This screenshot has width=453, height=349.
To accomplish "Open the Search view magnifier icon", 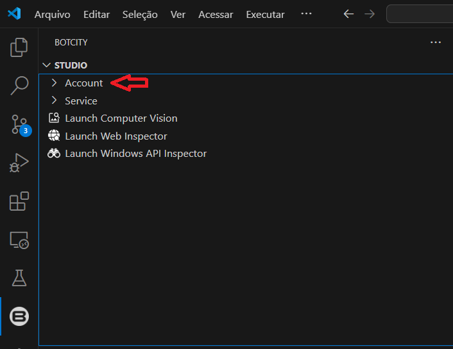I will tap(19, 86).
